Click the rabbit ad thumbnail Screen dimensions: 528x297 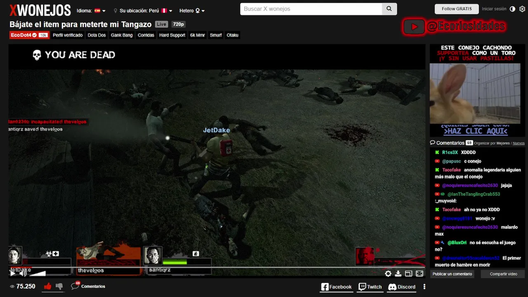[x=475, y=94]
